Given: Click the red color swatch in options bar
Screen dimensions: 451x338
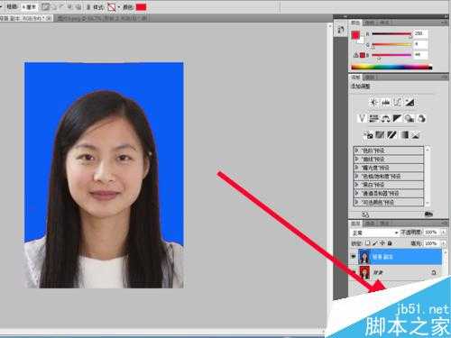Looking at the screenshot, I should 141,7.
